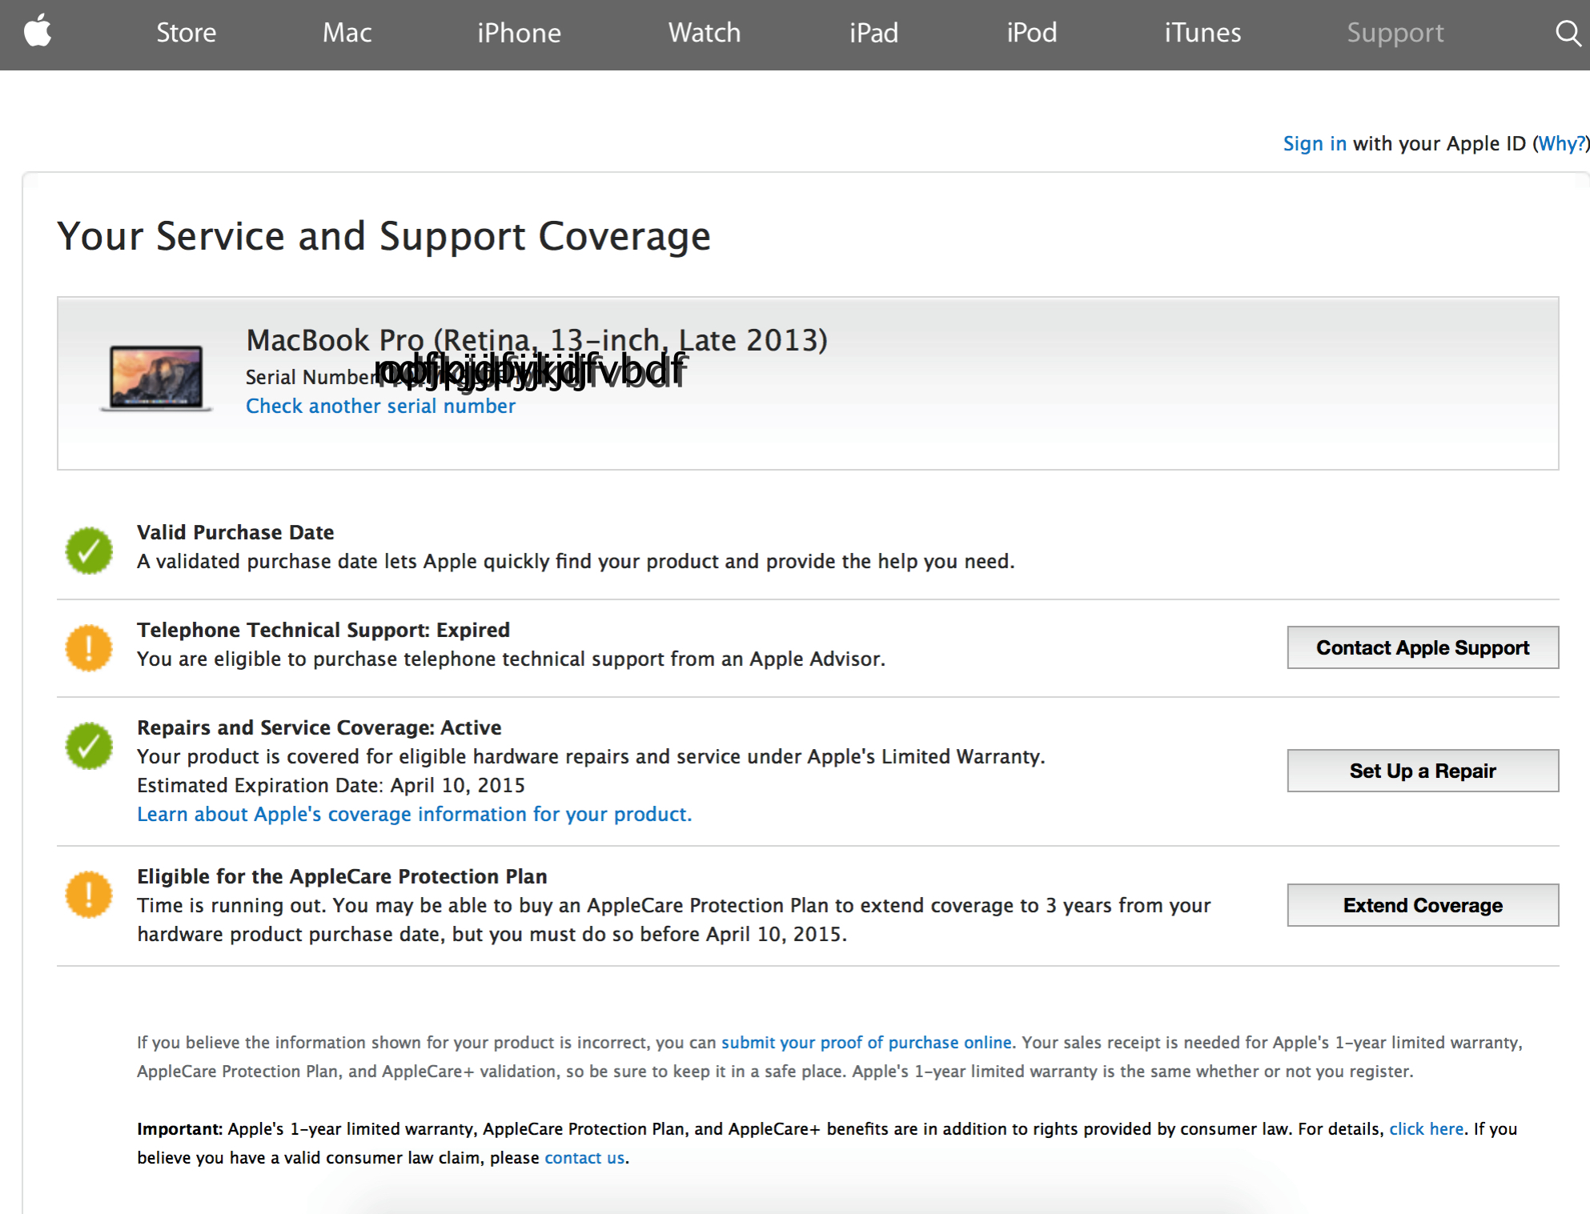This screenshot has width=1590, height=1214.
Task: Click orange warning icon for Telephone Support
Action: (x=89, y=647)
